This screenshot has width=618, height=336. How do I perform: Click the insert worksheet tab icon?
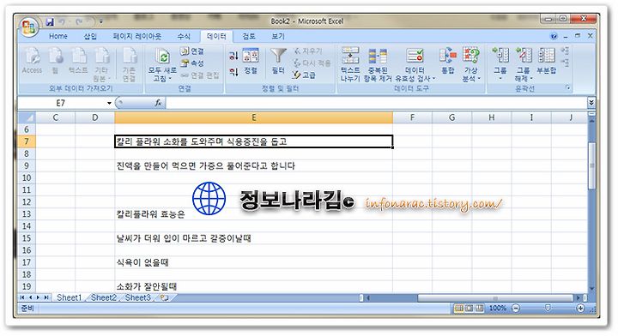(x=164, y=297)
